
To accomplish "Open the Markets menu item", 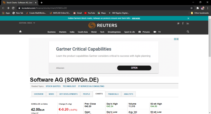I will click(63, 32).
